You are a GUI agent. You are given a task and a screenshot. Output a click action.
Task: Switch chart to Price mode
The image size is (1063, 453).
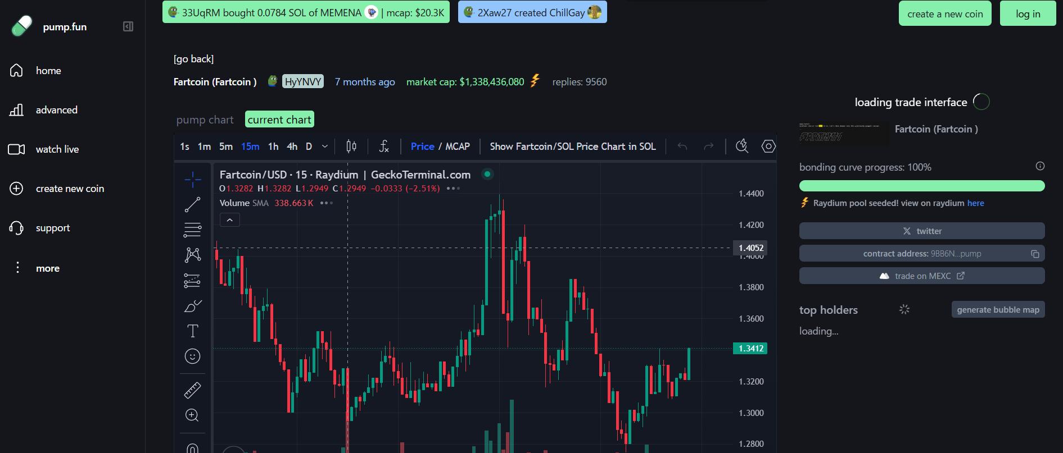click(423, 147)
